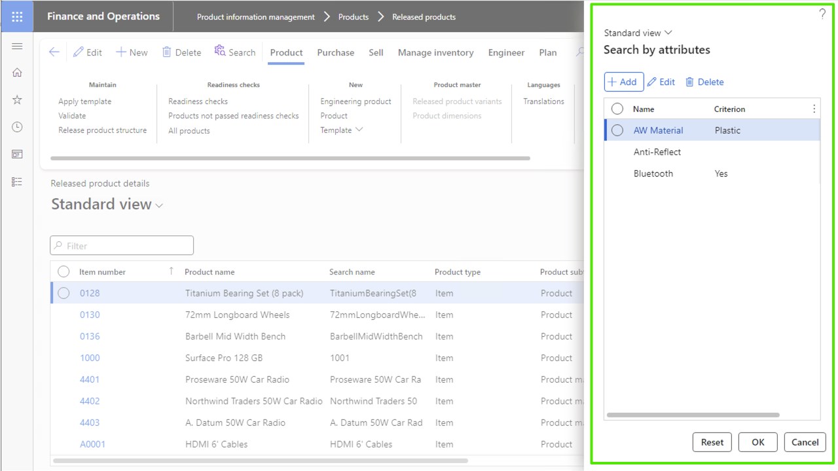Click the attributes grid horizontal scrollbar
Screen dimensions: 838x471
(x=693, y=415)
